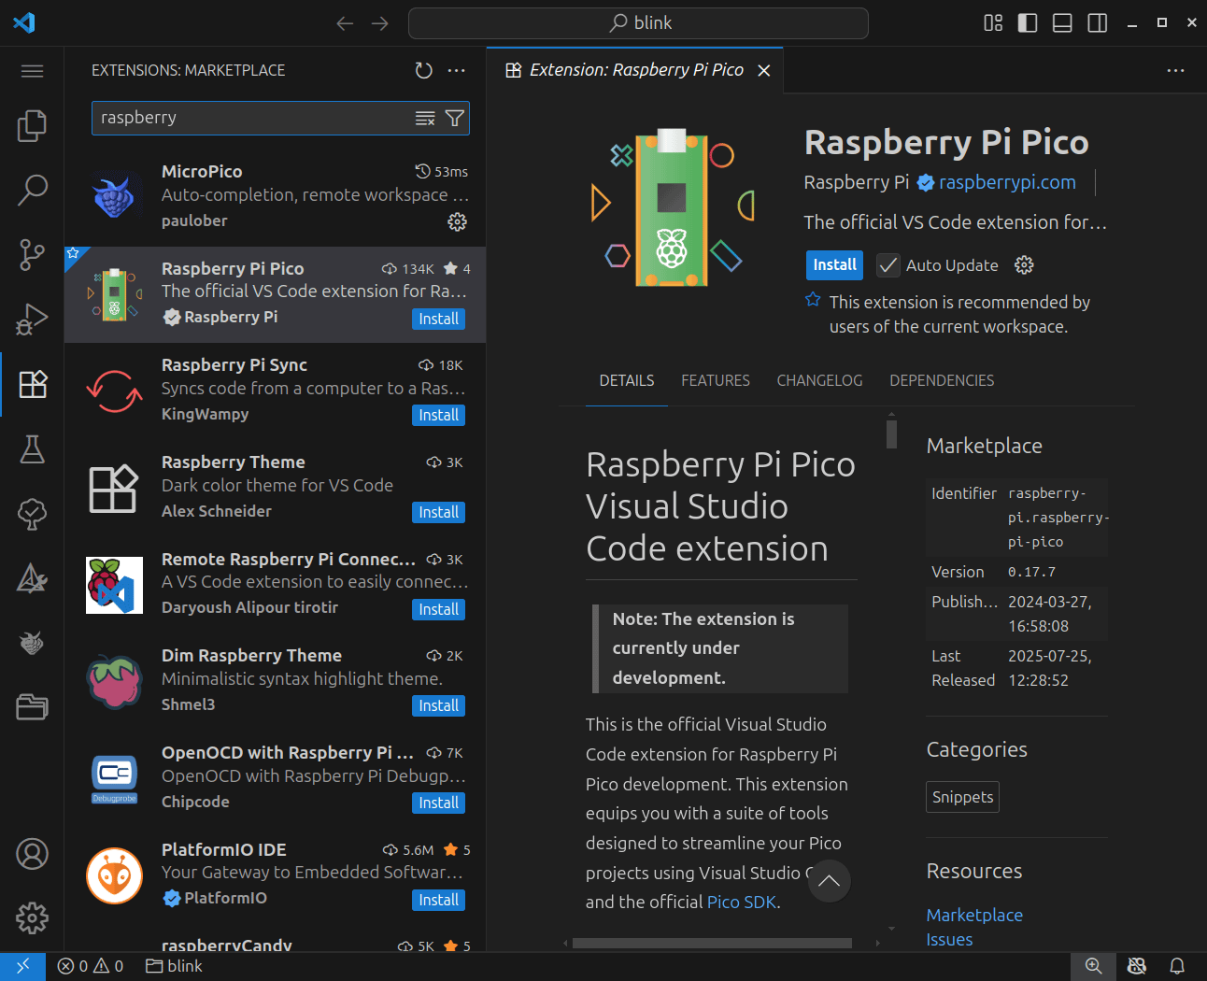Open the Testing flask view
The width and height of the screenshot is (1207, 981).
click(32, 448)
